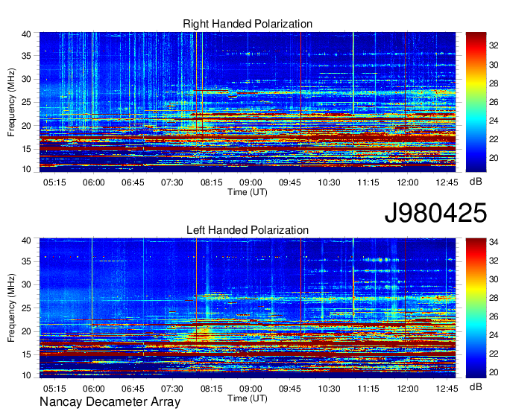Click 06:00 time tick on Right Handed plot
This screenshot has height=411, width=507.
pyautogui.click(x=93, y=182)
